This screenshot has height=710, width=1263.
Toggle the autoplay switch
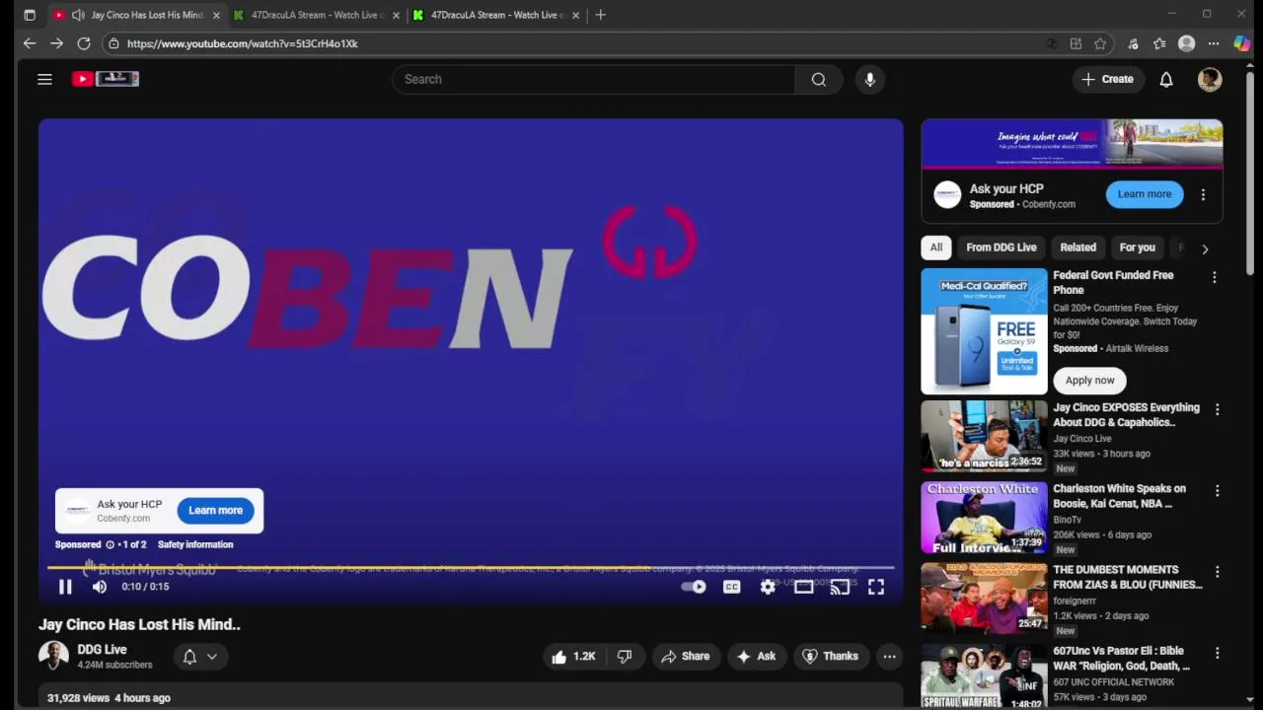click(694, 587)
